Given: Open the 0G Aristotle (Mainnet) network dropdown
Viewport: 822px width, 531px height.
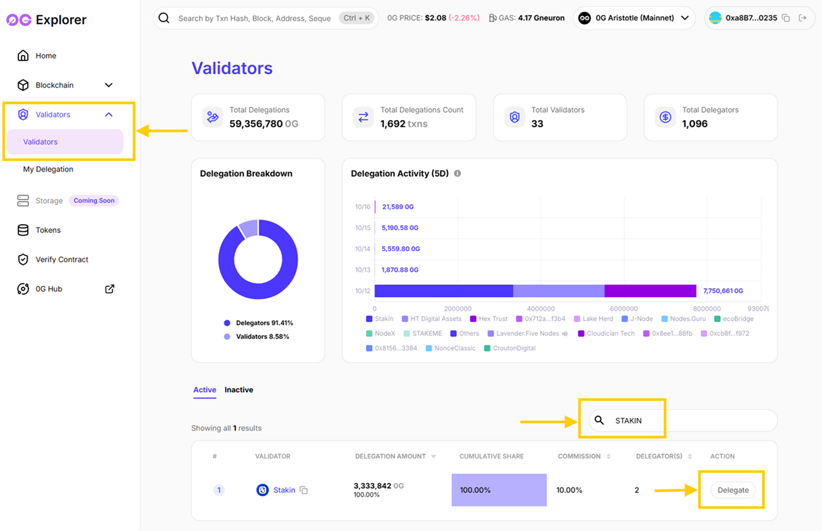Looking at the screenshot, I should click(634, 18).
